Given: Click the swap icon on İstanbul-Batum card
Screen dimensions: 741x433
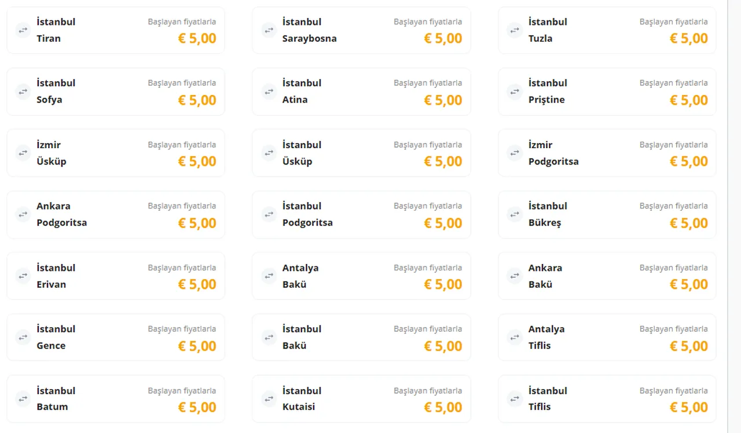Looking at the screenshot, I should [x=23, y=398].
